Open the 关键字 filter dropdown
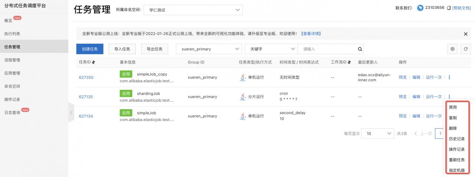Image resolution: width=475 pixels, height=177 pixels. pos(271,49)
